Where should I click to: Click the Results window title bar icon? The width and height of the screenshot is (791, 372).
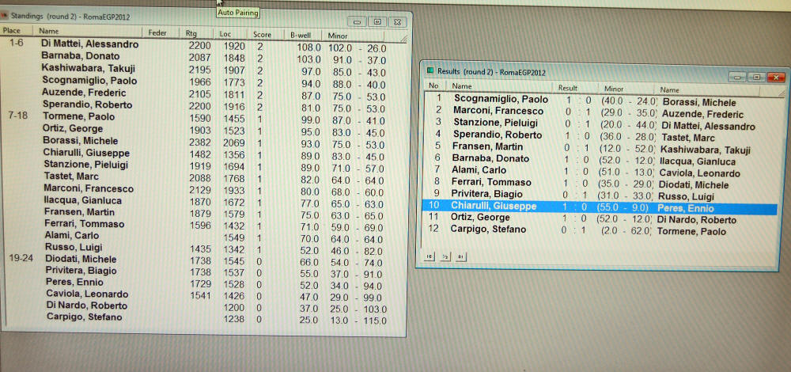430,72
